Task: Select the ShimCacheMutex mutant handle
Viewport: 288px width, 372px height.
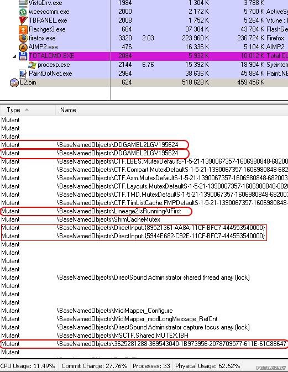Action: 108,219
